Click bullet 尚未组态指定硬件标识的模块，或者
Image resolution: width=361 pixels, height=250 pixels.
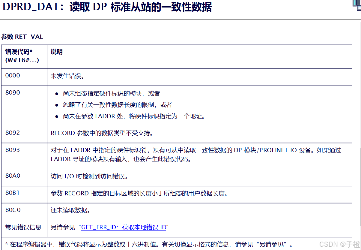click(x=112, y=93)
